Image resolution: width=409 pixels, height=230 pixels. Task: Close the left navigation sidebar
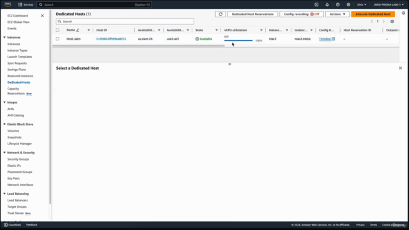42,15
